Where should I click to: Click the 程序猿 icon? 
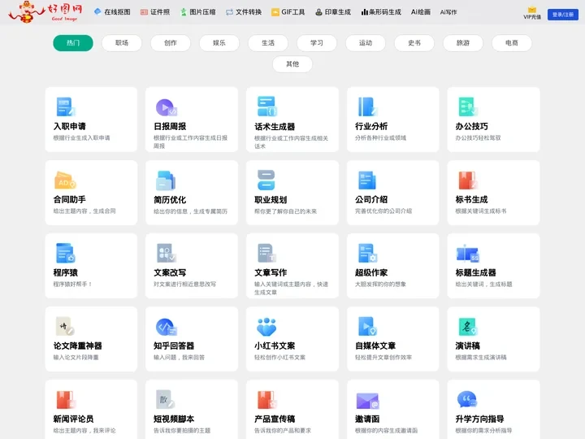(66, 253)
